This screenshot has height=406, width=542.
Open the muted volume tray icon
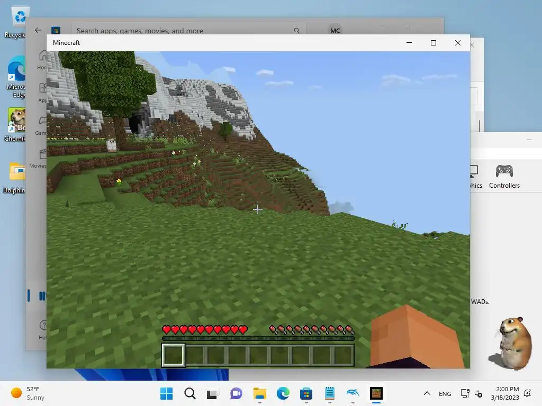[478, 393]
